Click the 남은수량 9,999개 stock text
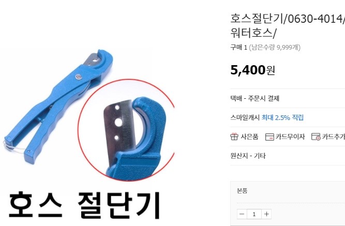The height and width of the screenshot is (226, 345). click(275, 47)
